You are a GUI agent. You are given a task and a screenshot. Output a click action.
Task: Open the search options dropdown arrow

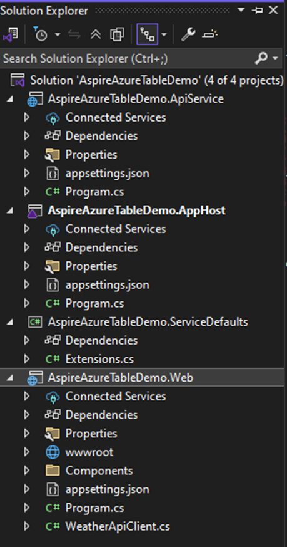pos(276,58)
